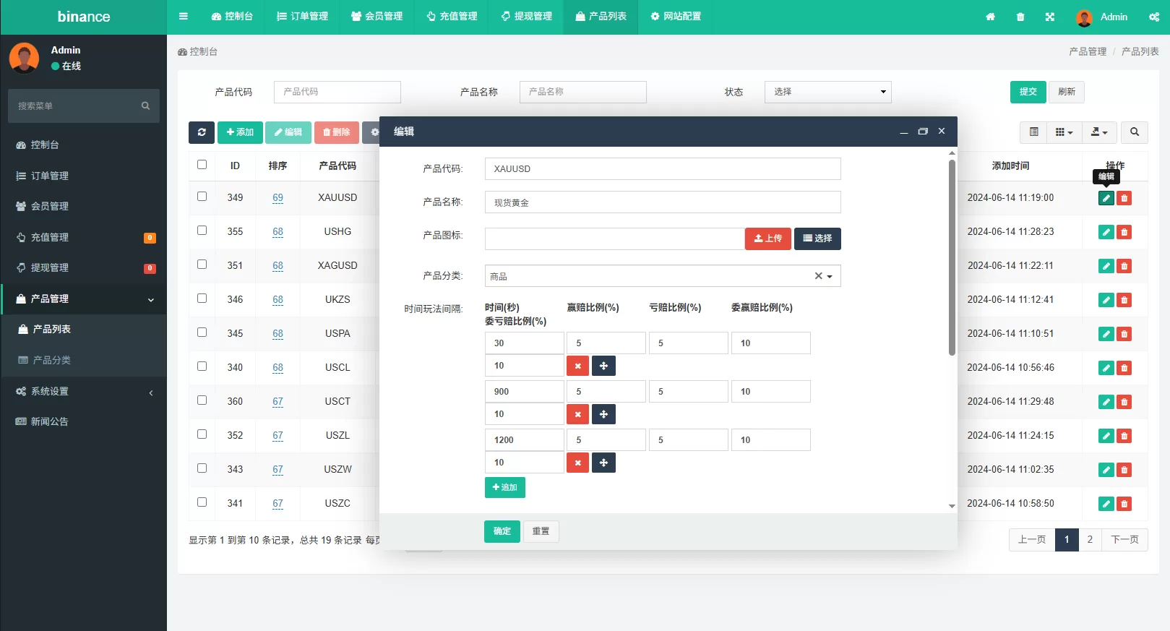The height and width of the screenshot is (631, 1170).
Task: Click the hamburger sidebar toggle icon
Action: pos(184,17)
